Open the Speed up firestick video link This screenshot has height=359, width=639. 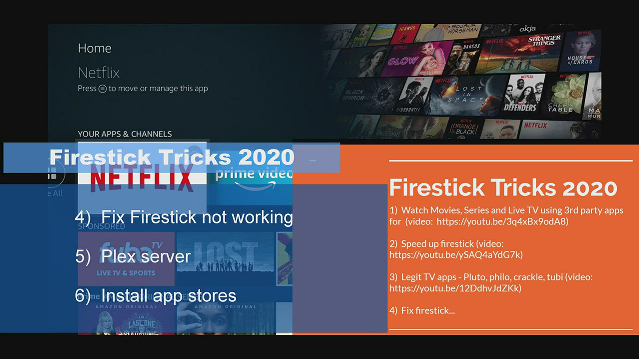click(456, 255)
